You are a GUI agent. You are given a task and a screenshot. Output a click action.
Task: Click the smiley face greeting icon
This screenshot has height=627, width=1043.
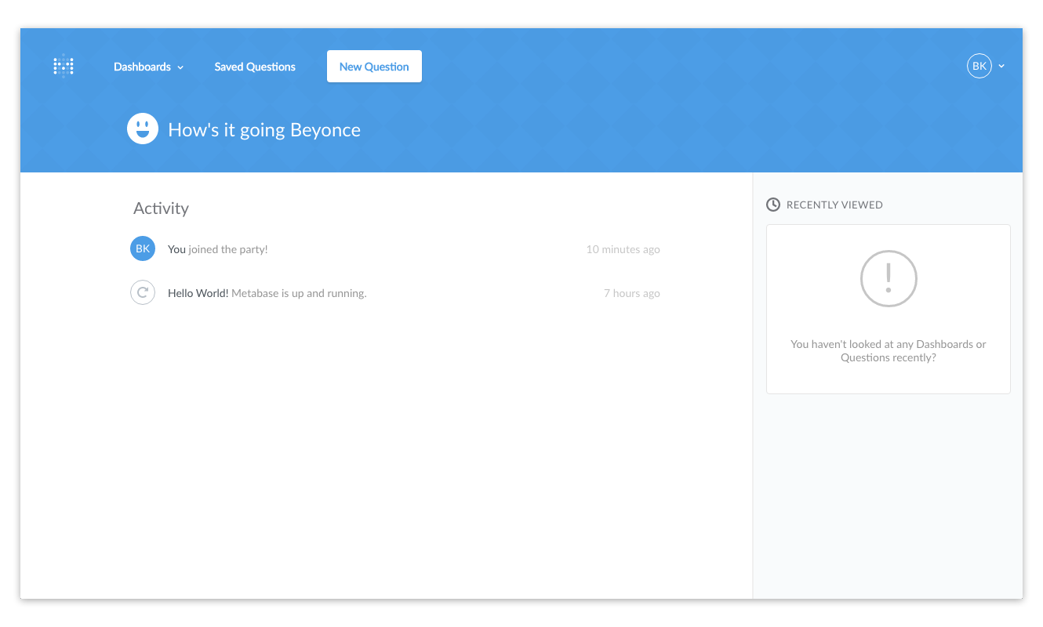(143, 129)
